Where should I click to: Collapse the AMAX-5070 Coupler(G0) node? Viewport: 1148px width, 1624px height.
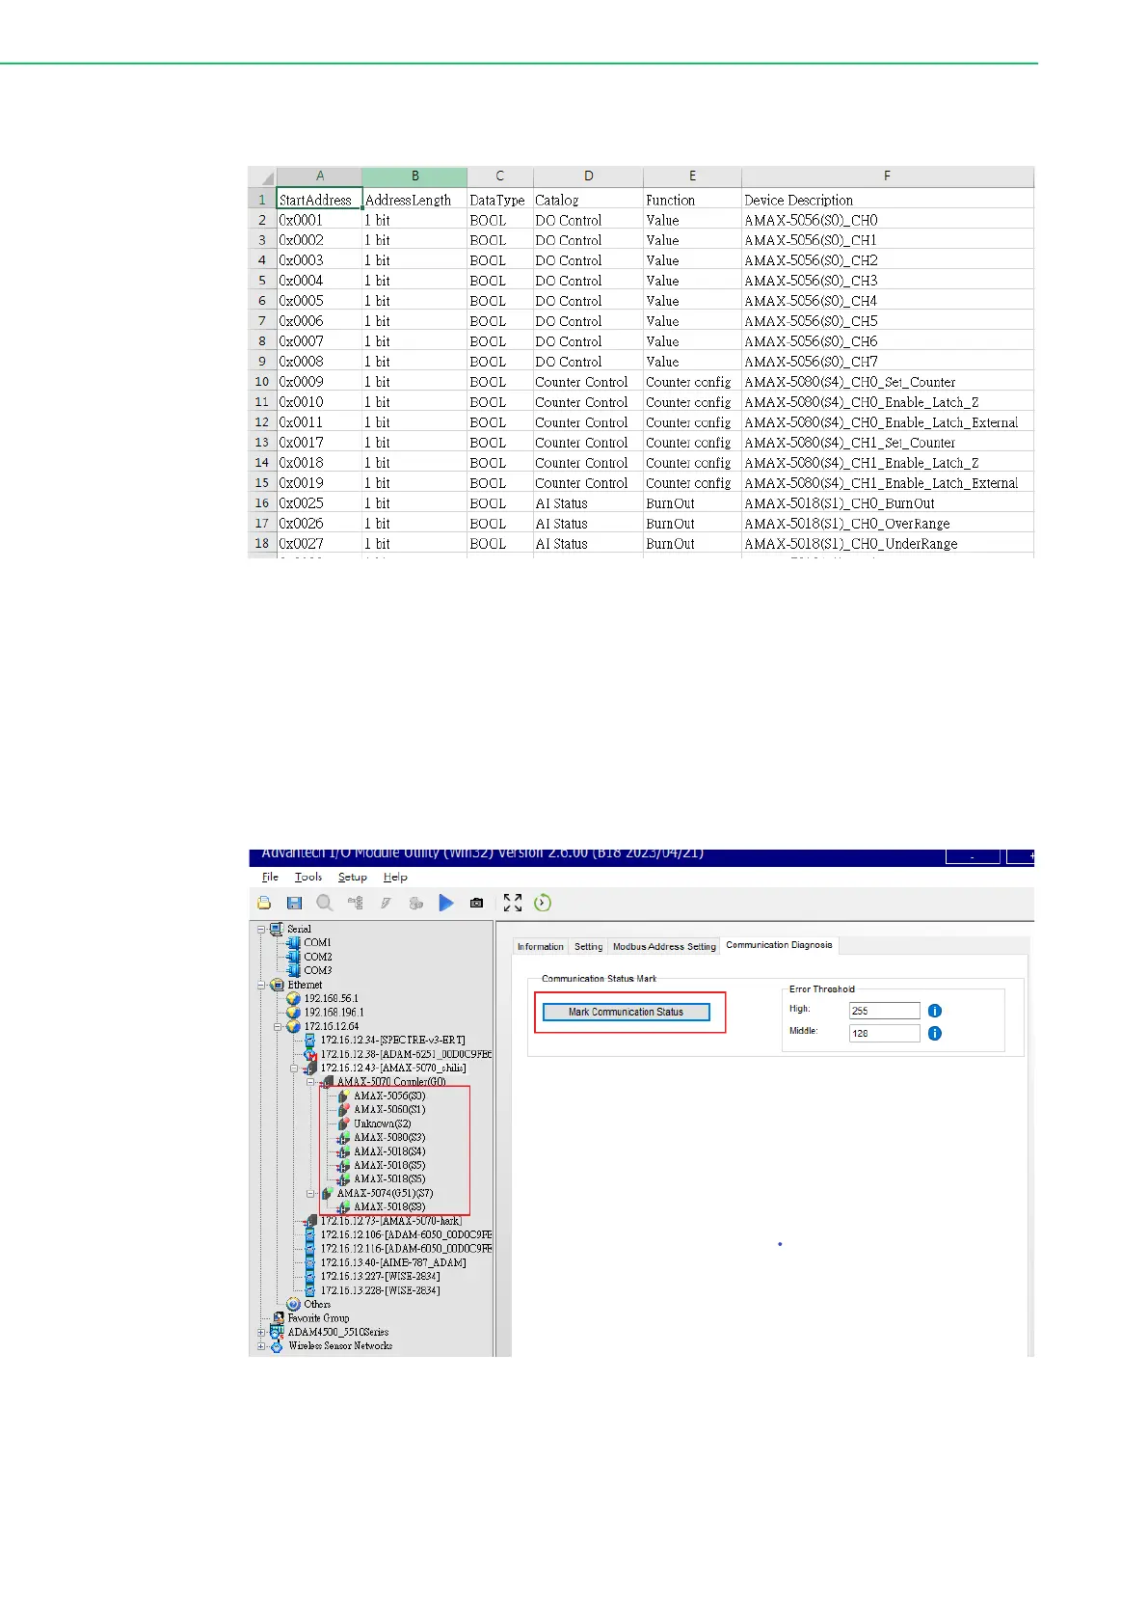click(x=311, y=1082)
